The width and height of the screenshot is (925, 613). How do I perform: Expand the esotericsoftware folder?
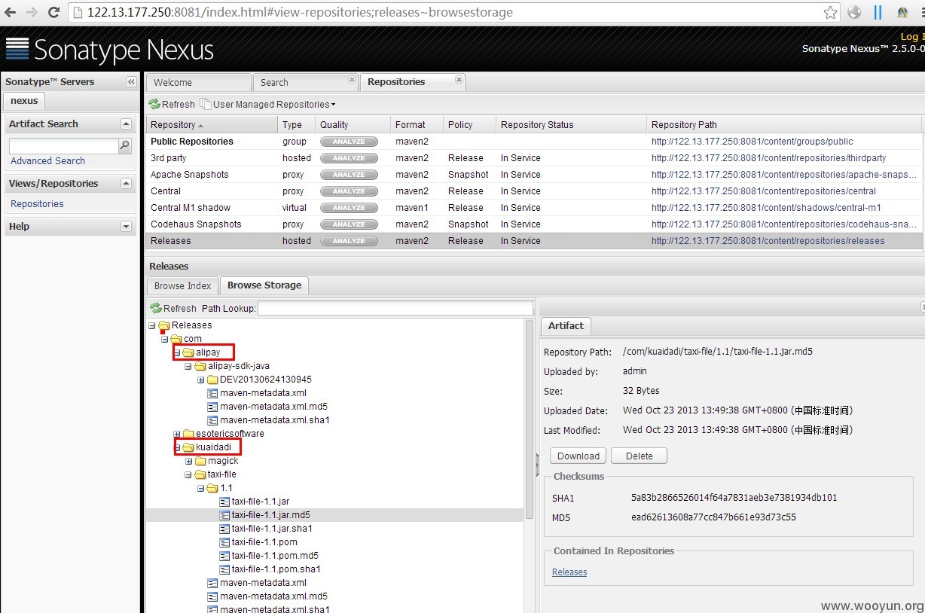tap(177, 434)
